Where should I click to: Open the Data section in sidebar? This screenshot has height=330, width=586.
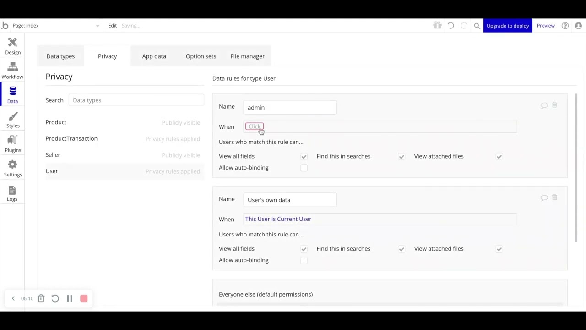point(12,95)
